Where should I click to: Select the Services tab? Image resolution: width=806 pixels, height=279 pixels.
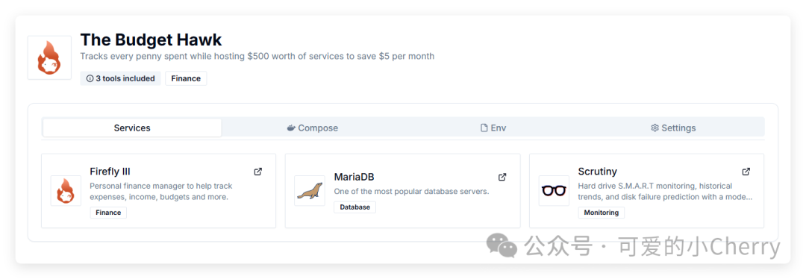pos(132,128)
